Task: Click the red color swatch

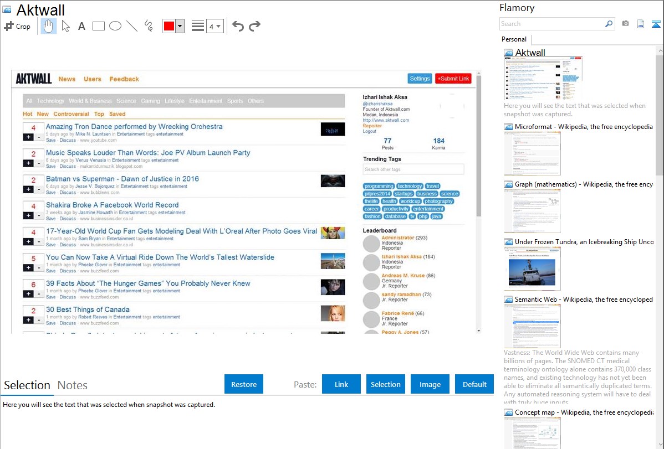Action: [x=169, y=26]
